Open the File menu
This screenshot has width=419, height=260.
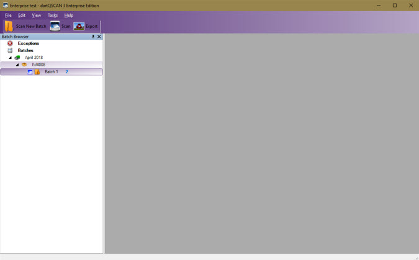[x=8, y=16]
